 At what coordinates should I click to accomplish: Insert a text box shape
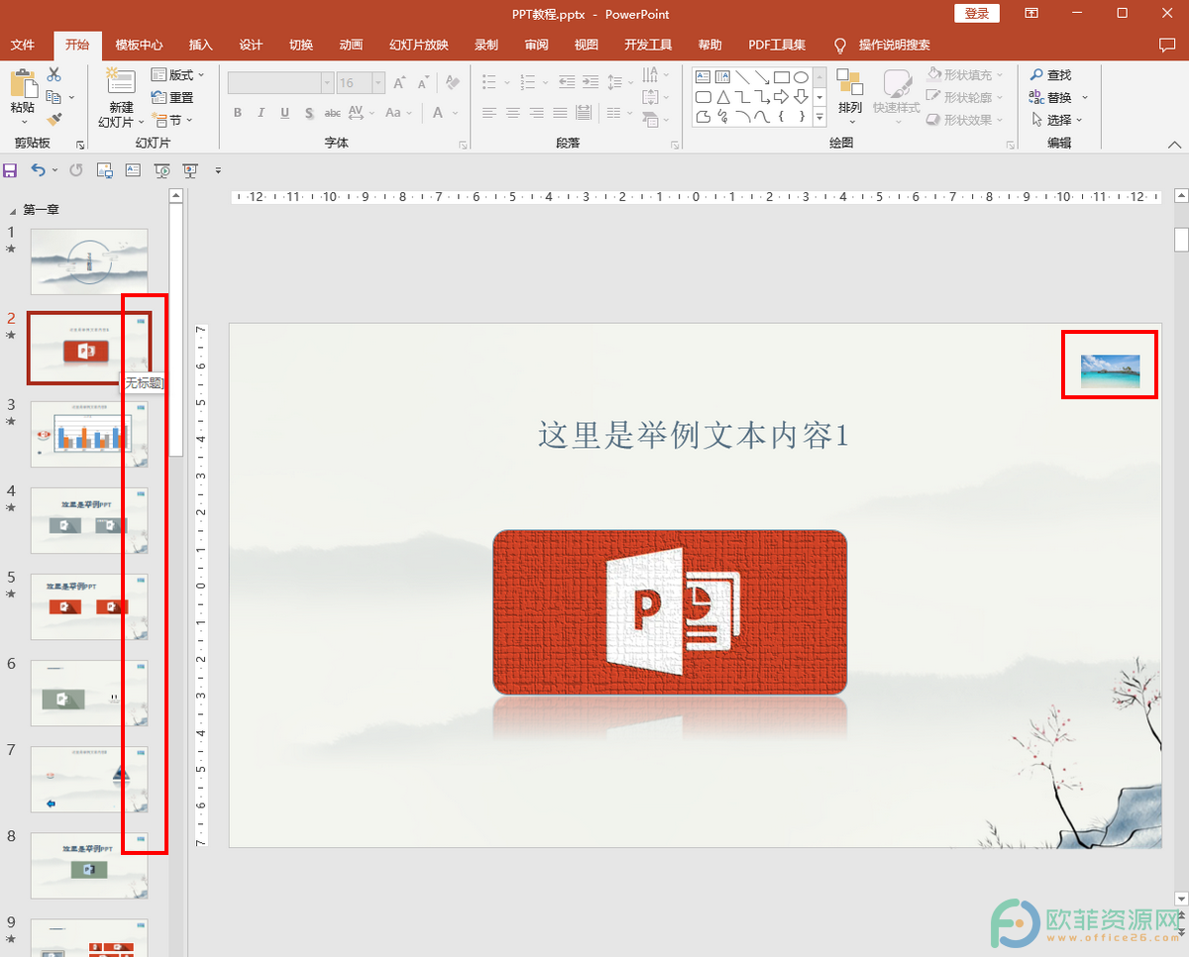point(703,76)
